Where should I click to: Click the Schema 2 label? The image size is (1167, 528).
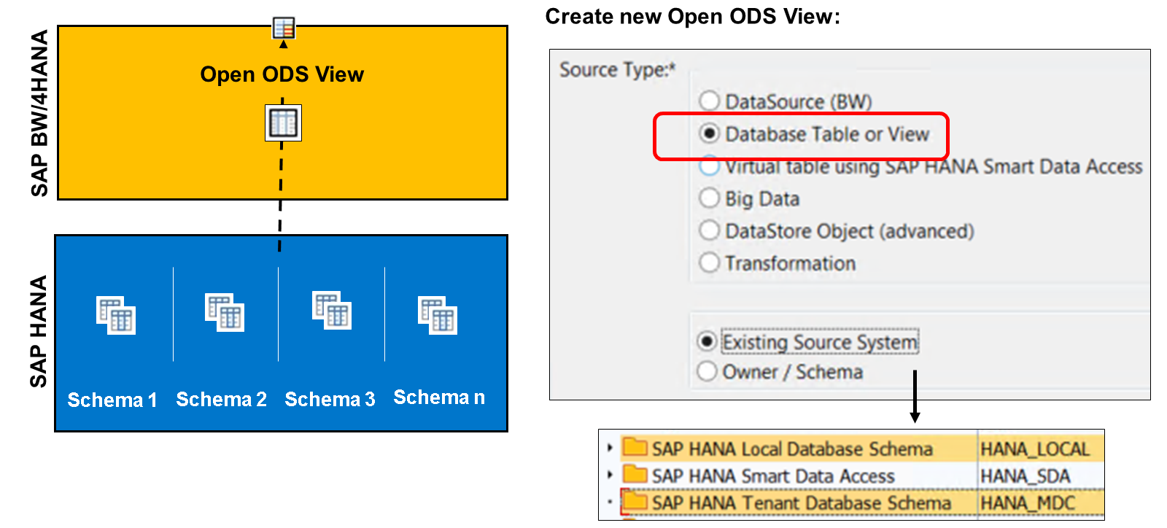pos(221,399)
